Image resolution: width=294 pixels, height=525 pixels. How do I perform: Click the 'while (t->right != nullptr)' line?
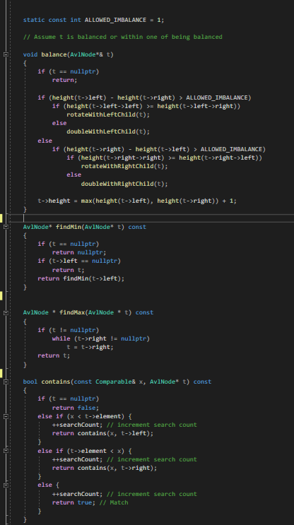pos(101,338)
